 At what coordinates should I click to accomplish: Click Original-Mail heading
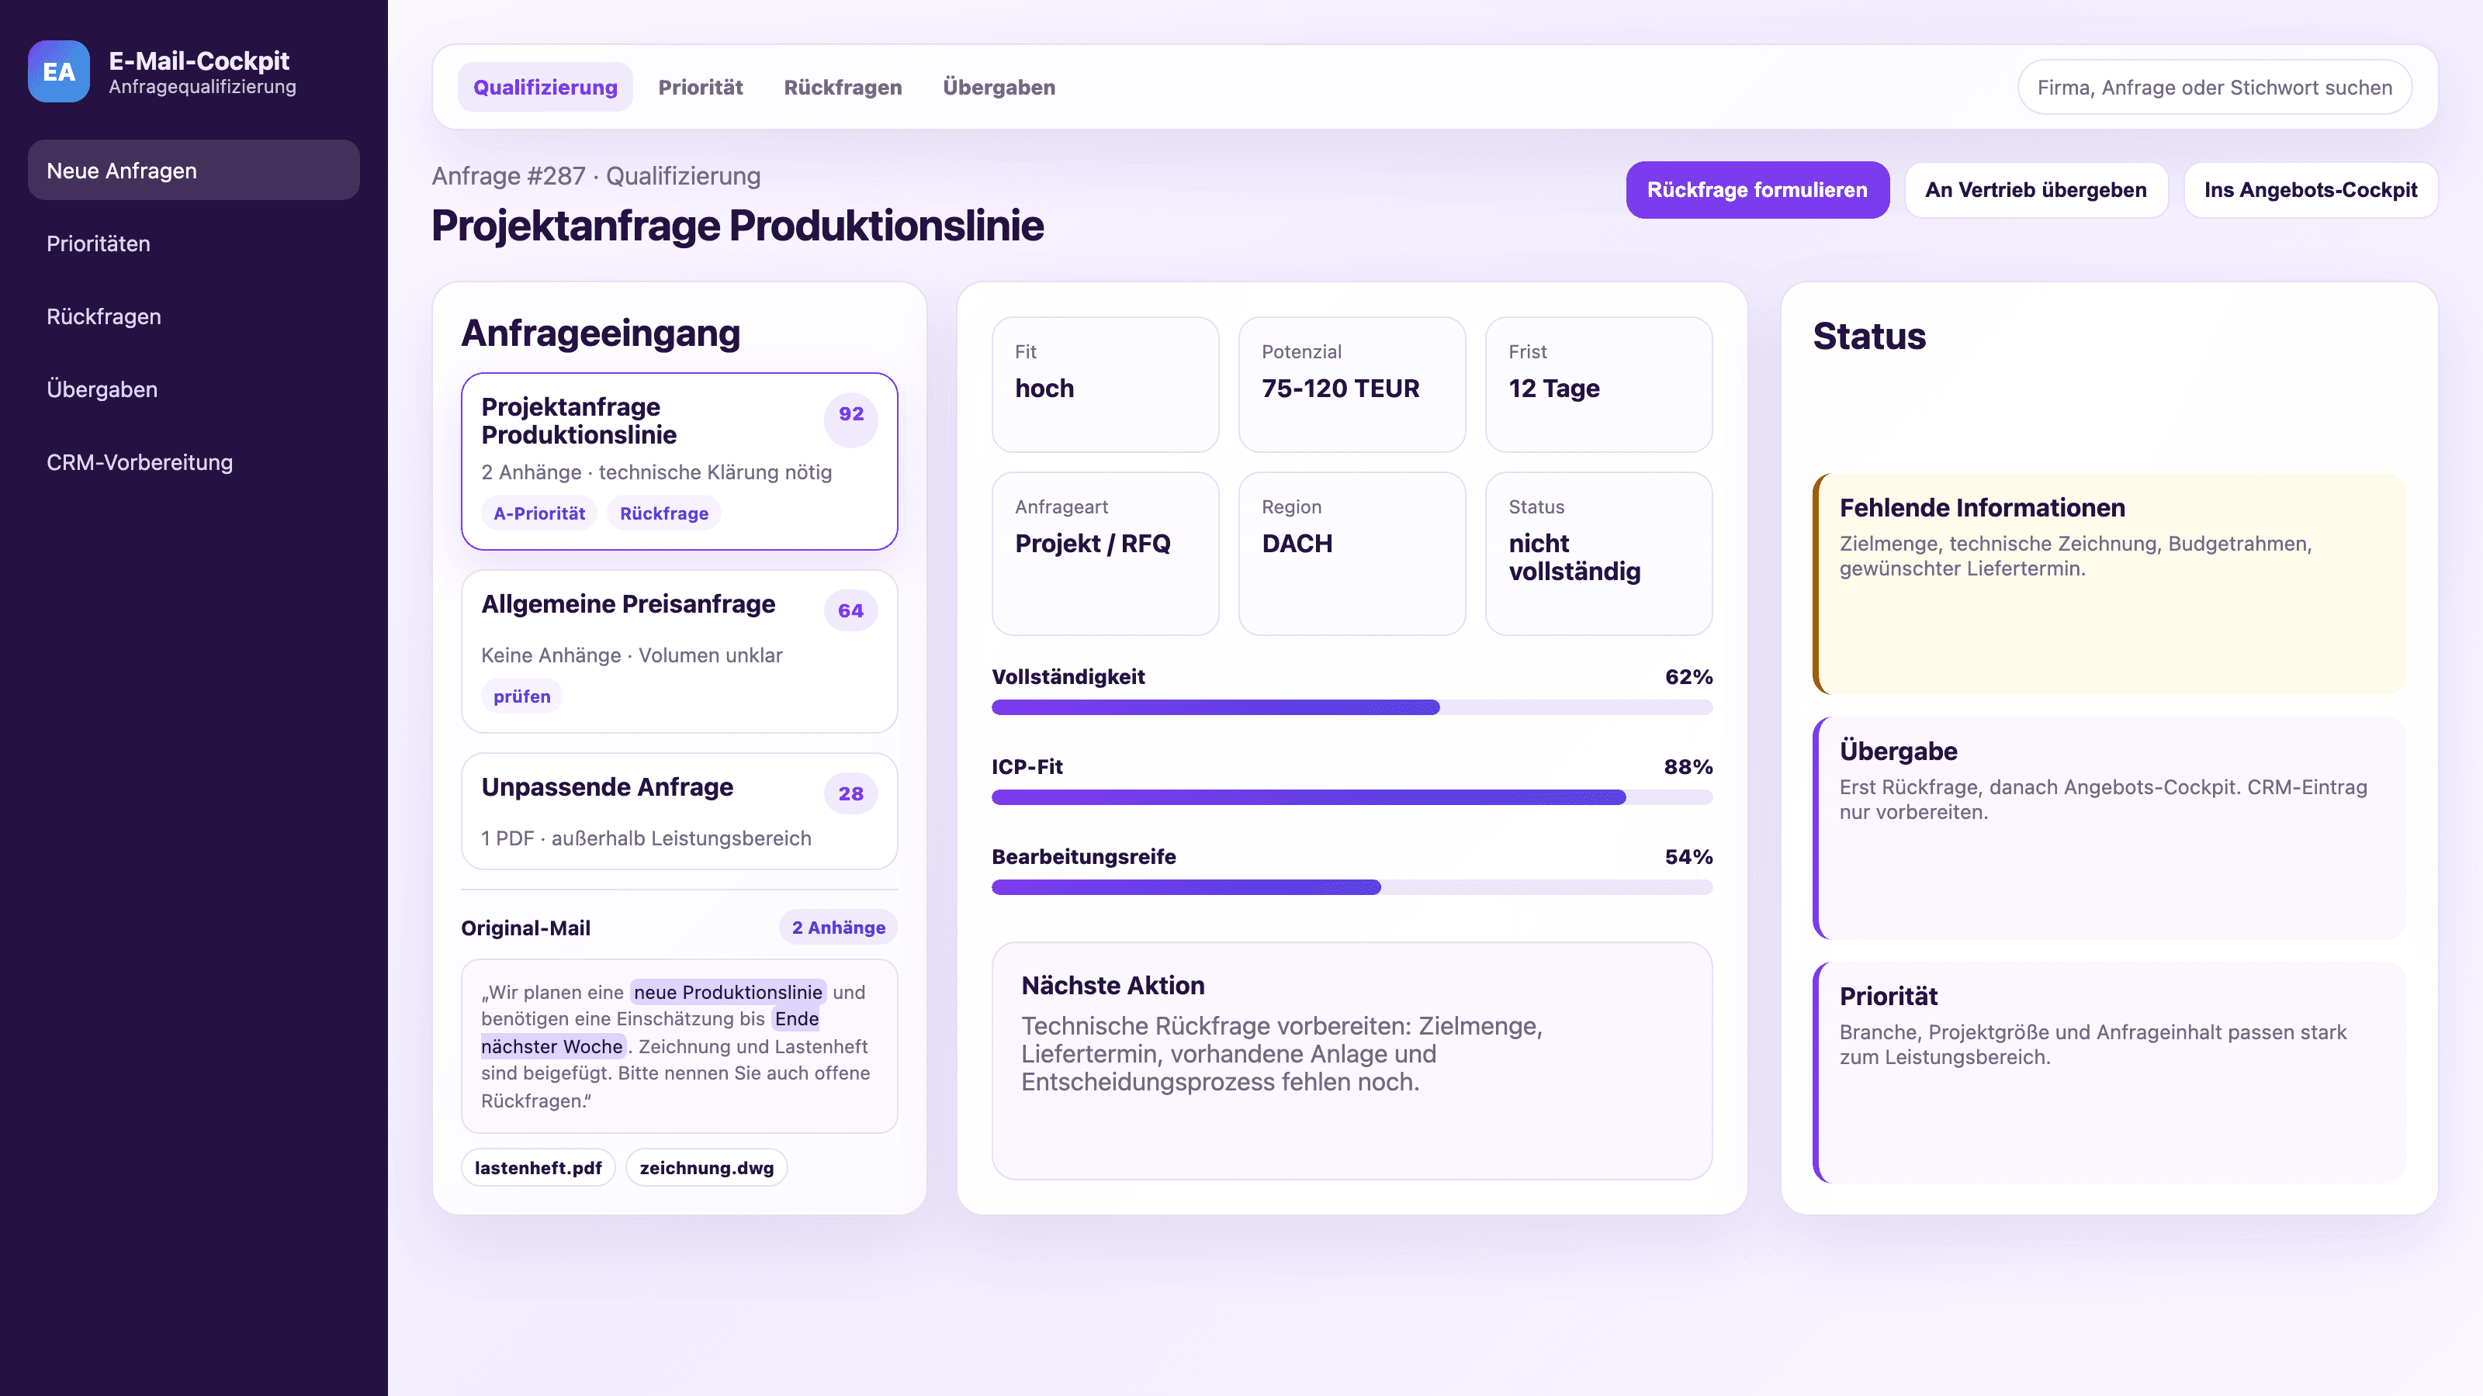(525, 929)
